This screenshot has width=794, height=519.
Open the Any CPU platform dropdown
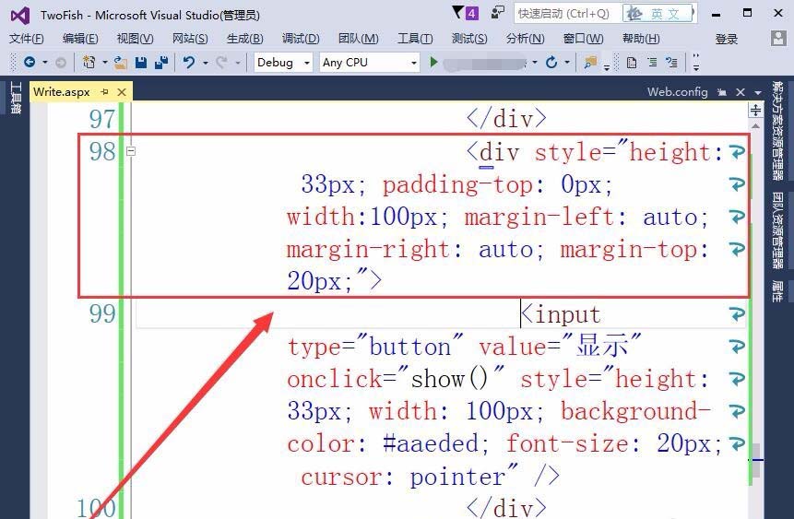click(370, 63)
